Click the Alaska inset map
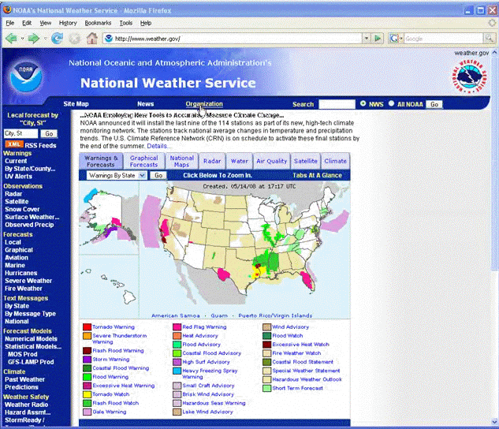The width and height of the screenshot is (499, 429). coord(109,218)
